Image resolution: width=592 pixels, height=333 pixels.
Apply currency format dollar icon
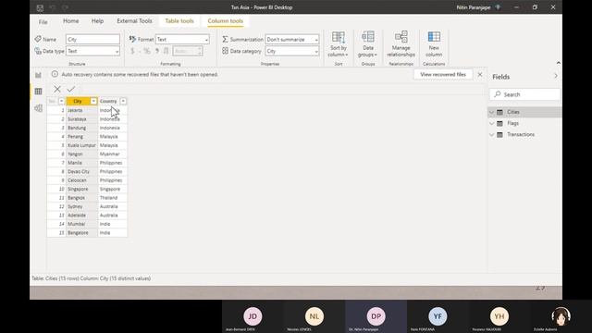tap(132, 51)
